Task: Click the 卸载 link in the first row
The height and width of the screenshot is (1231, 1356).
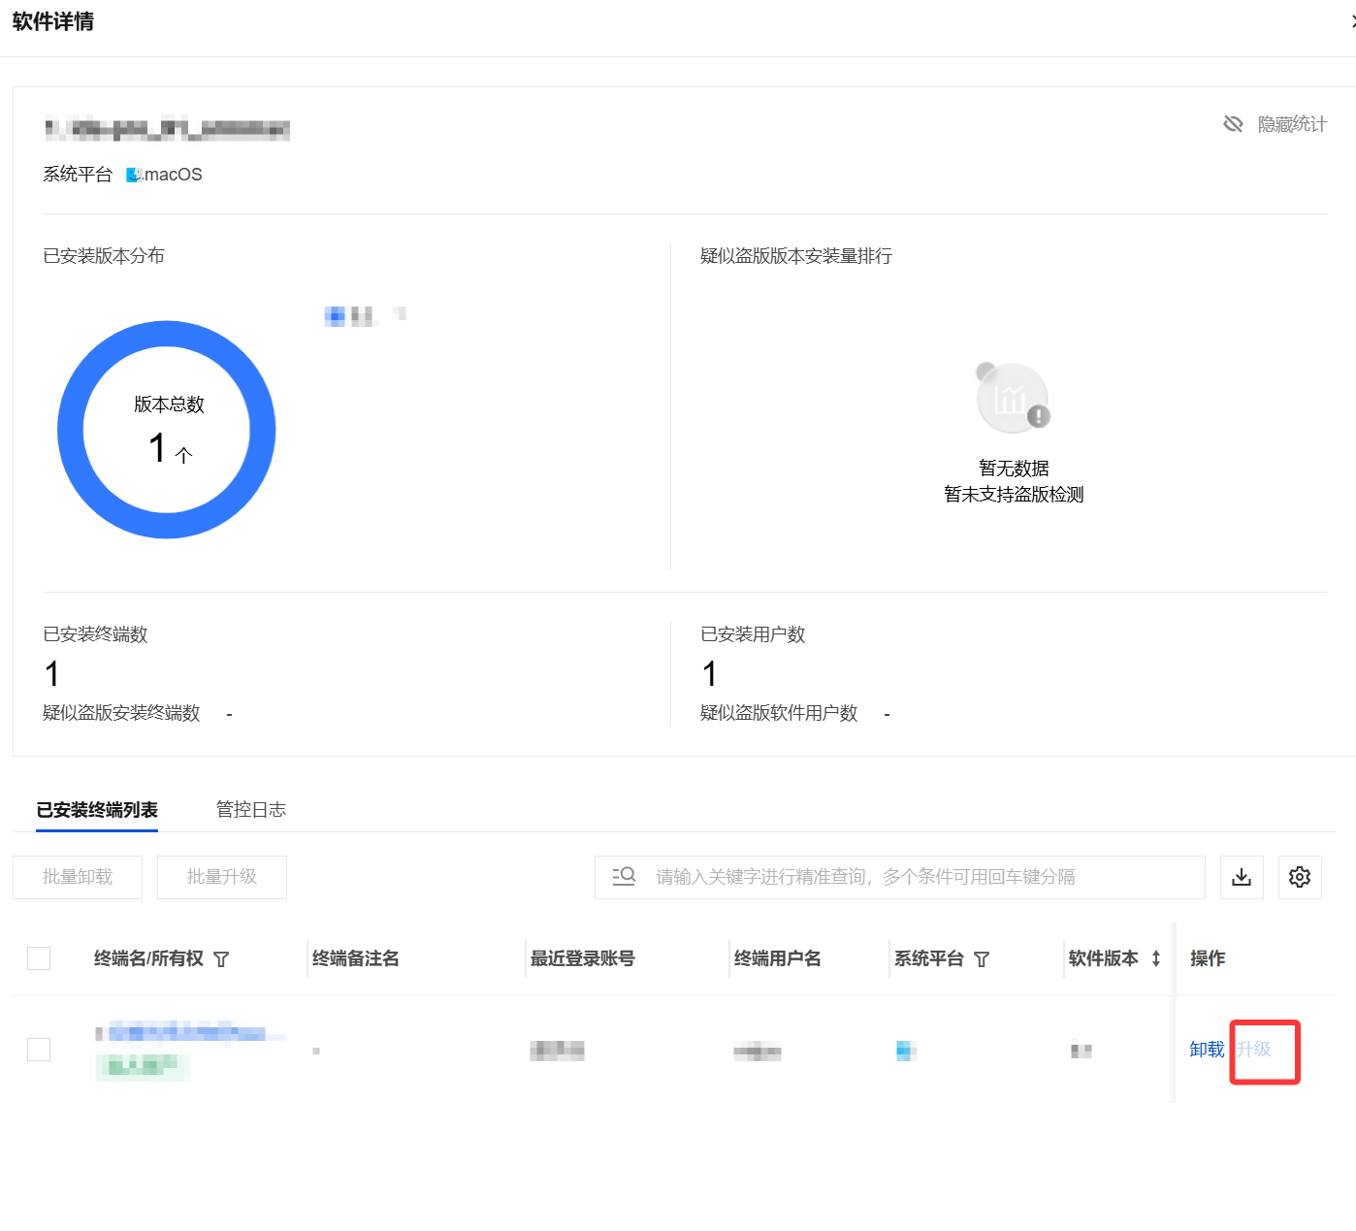Action: coord(1207,1049)
